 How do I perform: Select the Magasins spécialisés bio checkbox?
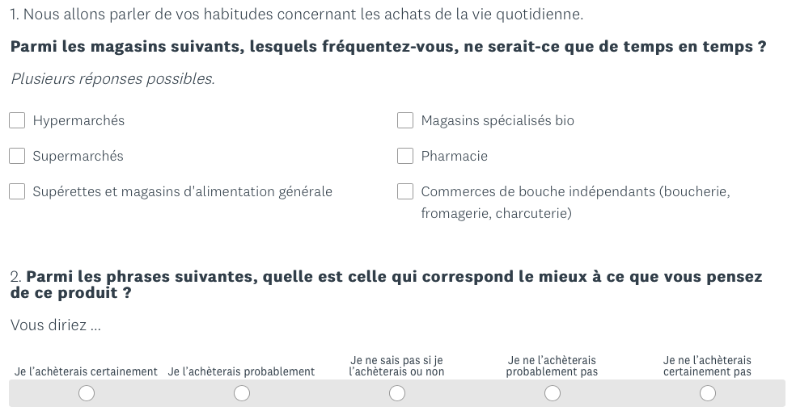click(405, 120)
